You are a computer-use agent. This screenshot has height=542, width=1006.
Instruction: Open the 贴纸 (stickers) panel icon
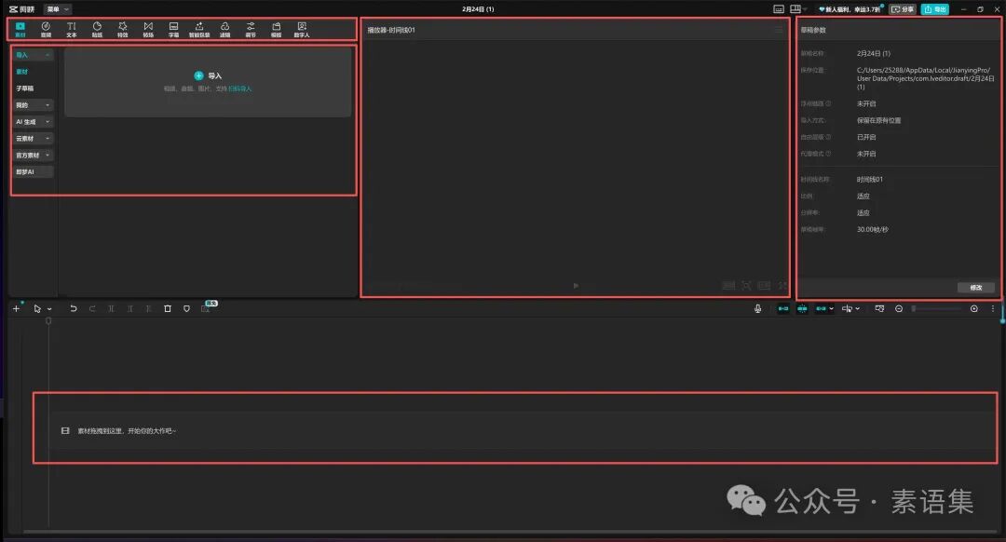pyautogui.click(x=97, y=30)
